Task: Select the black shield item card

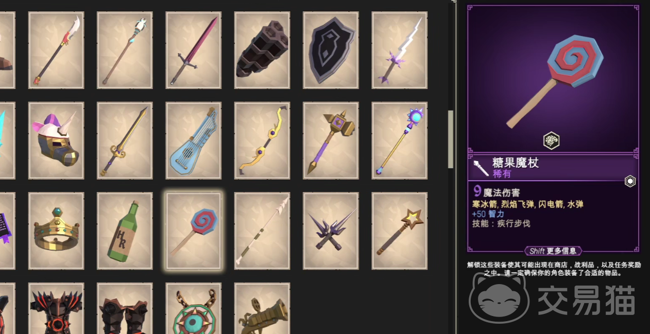Action: coord(331,50)
